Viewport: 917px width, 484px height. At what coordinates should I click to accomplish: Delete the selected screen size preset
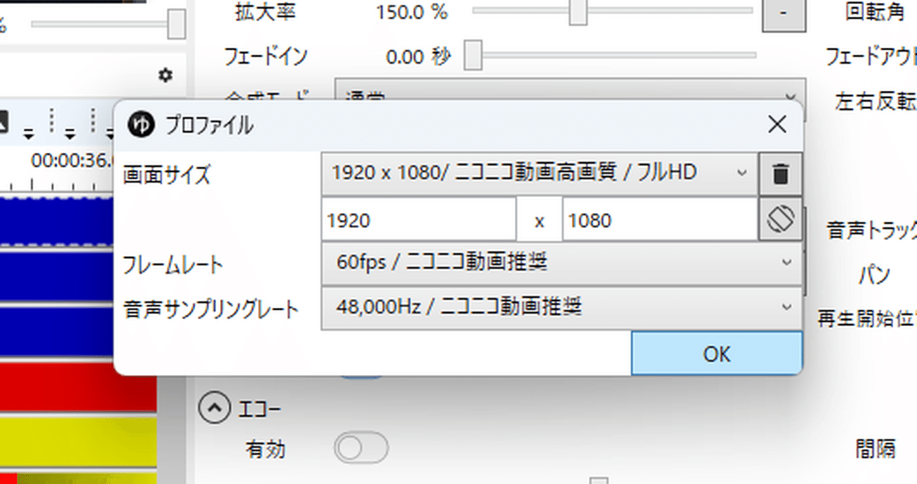point(780,174)
